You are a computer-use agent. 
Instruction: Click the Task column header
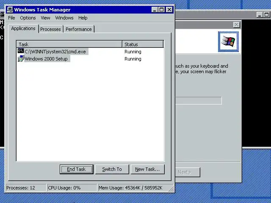(x=69, y=44)
